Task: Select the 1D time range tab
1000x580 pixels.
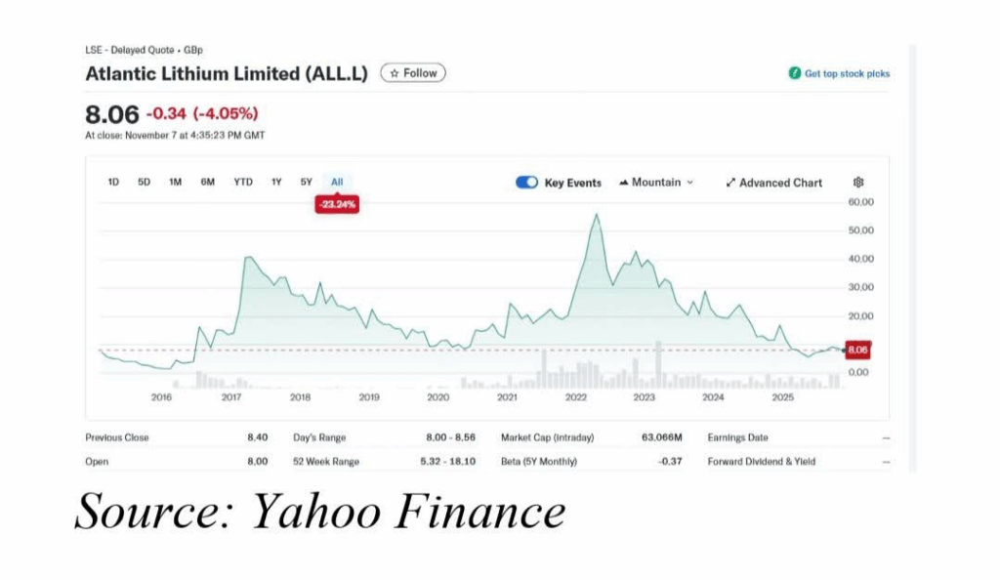Action: (113, 182)
